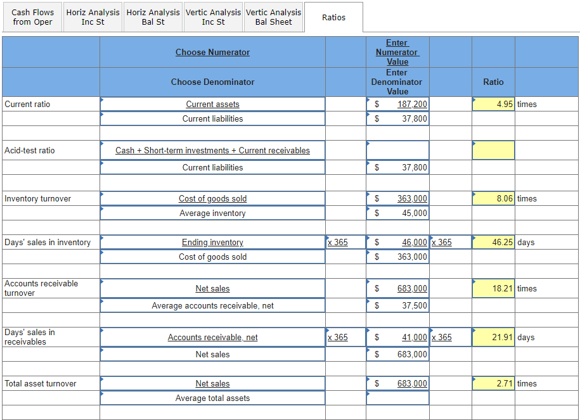Edit Total asset turnover numerator 683,000
580x420 pixels.
[x=397, y=383]
